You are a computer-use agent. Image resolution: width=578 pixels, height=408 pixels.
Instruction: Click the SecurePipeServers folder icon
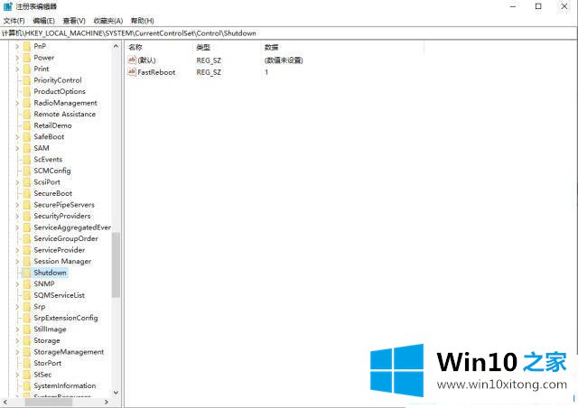pos(26,205)
